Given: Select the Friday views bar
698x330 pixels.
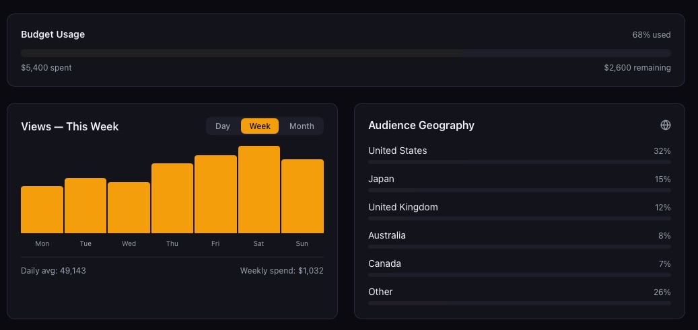Looking at the screenshot, I should click(215, 194).
